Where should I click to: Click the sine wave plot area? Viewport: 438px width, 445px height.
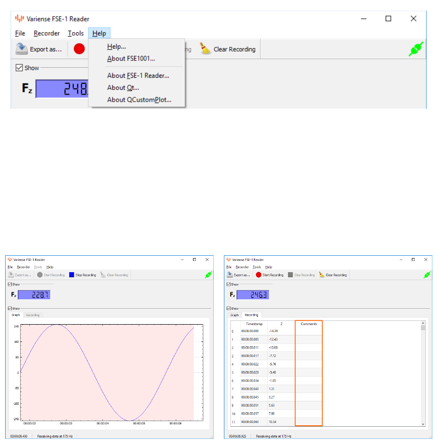pos(112,372)
